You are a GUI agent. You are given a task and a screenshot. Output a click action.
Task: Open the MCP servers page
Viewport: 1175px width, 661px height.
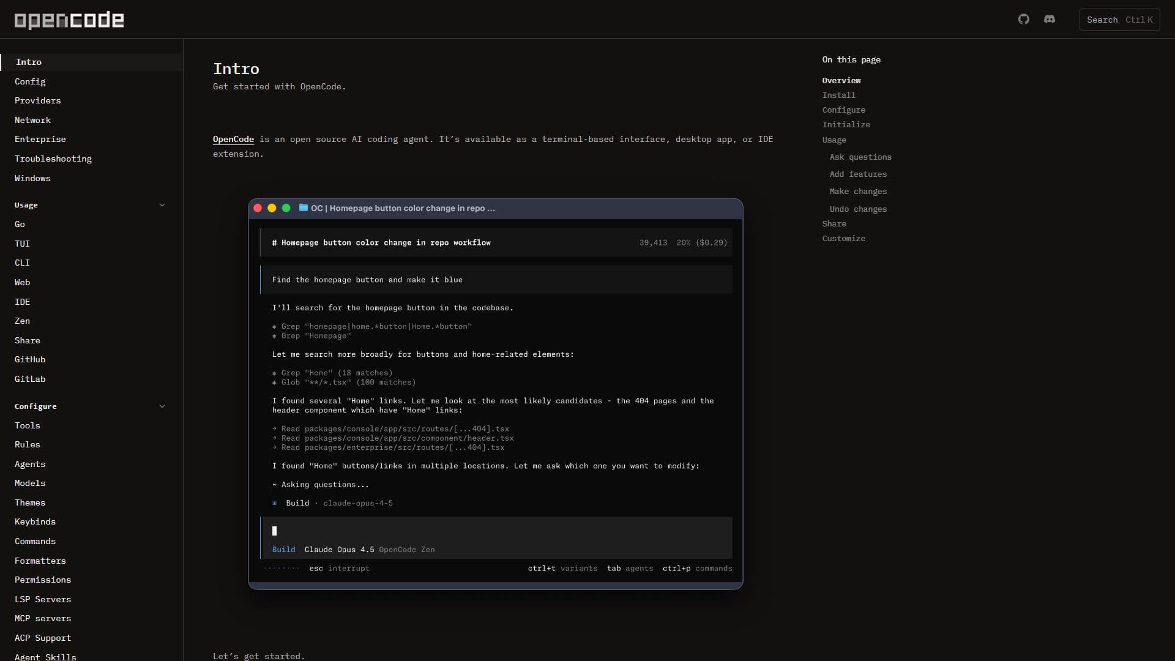pos(43,618)
